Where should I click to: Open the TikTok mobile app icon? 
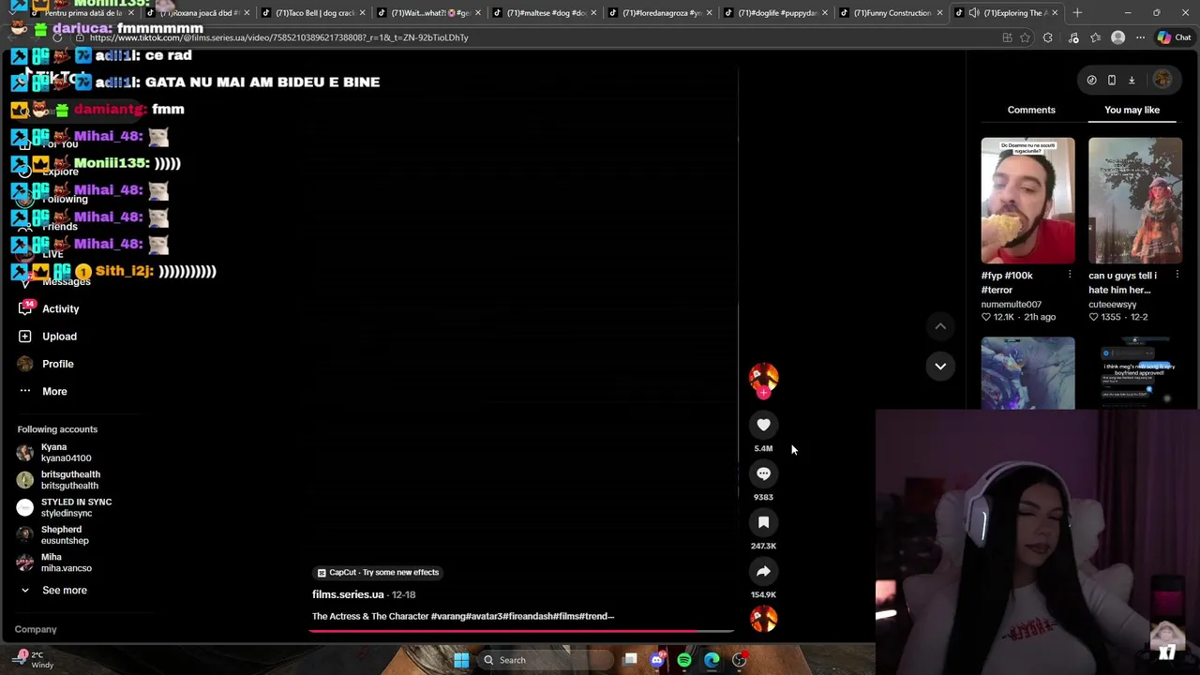tap(1112, 81)
